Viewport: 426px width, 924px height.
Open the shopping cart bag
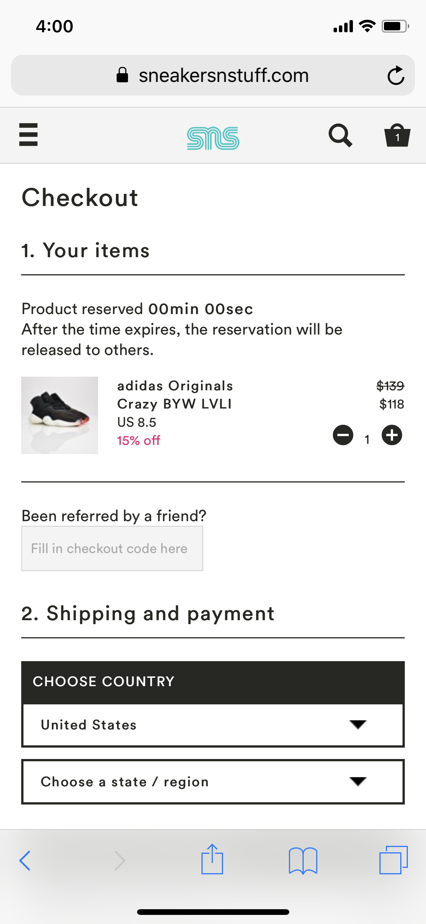point(397,135)
